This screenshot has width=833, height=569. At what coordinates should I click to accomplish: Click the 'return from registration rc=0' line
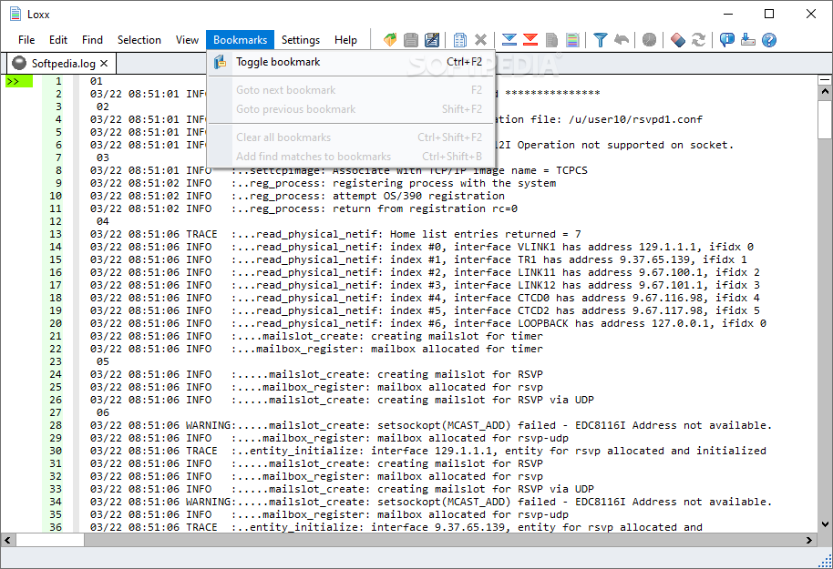(x=303, y=208)
